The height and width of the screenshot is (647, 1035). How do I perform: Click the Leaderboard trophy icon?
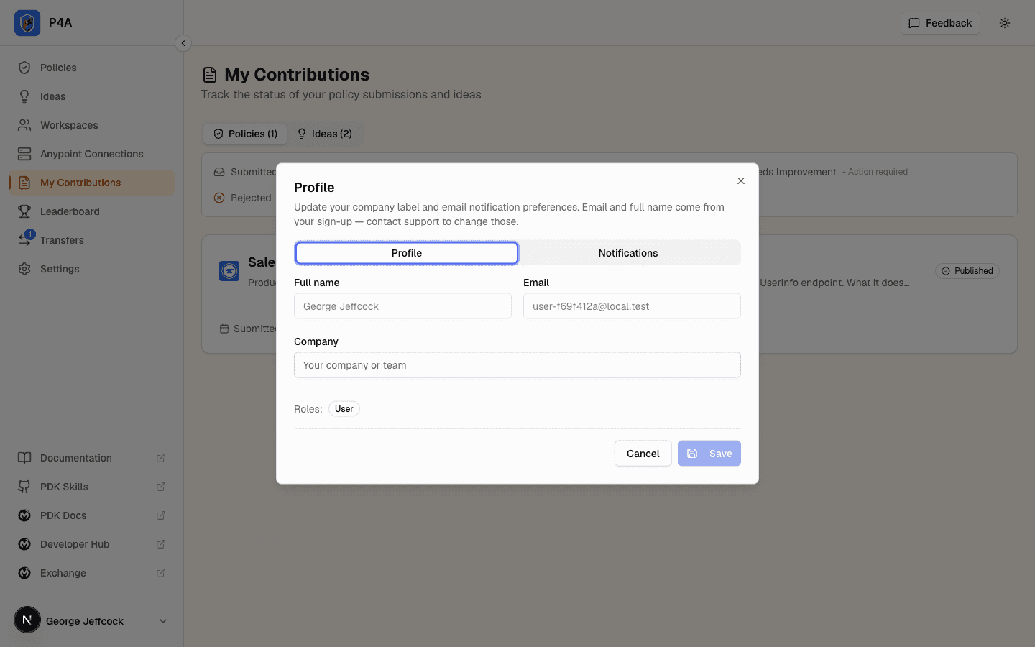tap(24, 211)
